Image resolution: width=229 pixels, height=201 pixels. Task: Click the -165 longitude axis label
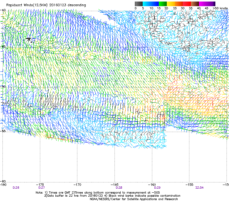(x=114, y=185)
